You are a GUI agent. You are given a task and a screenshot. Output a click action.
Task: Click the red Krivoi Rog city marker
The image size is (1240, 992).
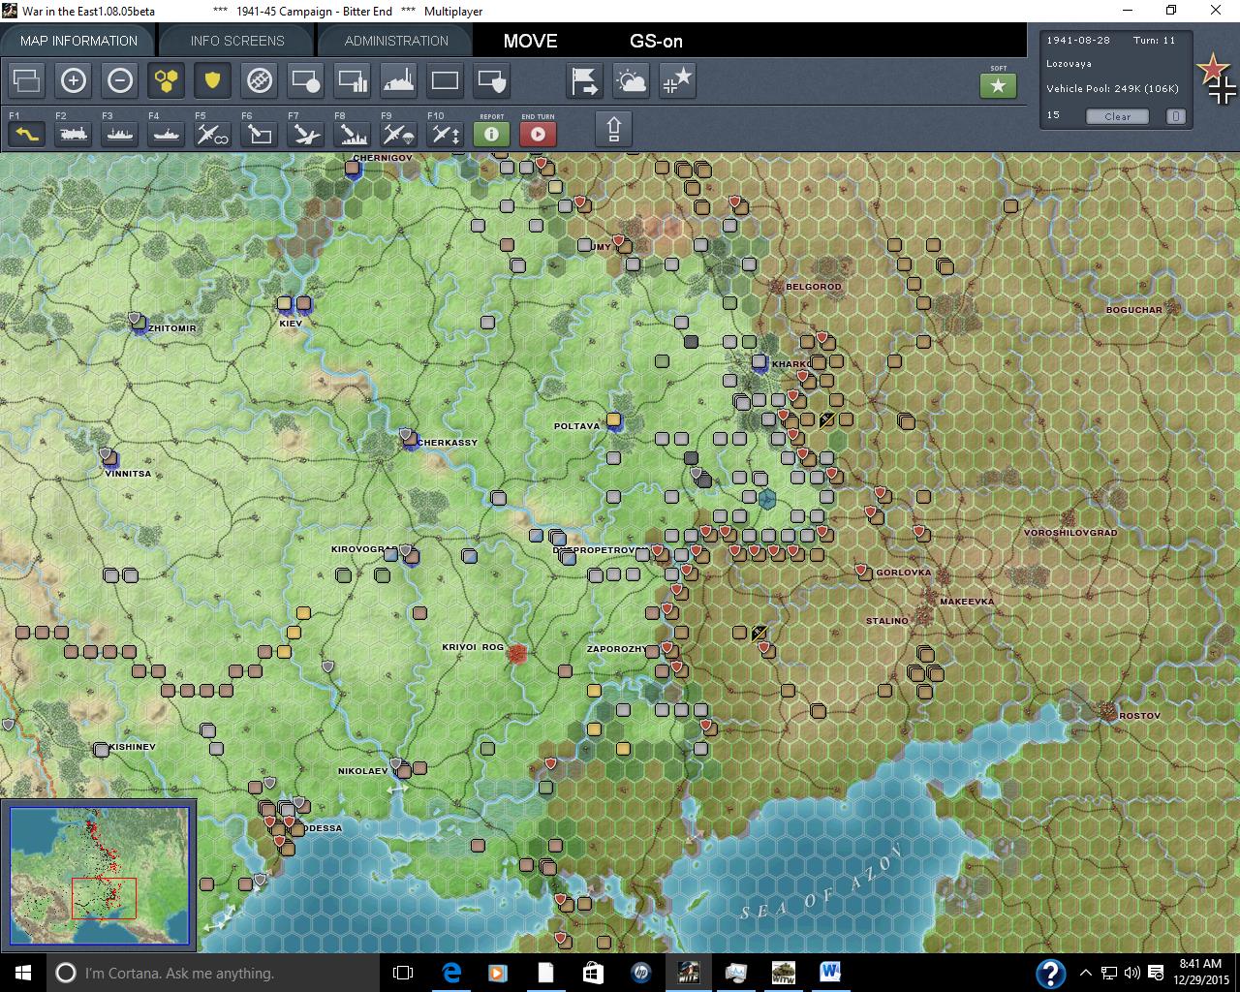517,654
